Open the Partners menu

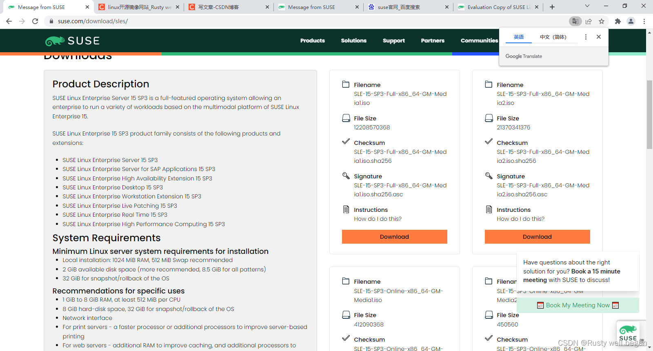point(433,40)
